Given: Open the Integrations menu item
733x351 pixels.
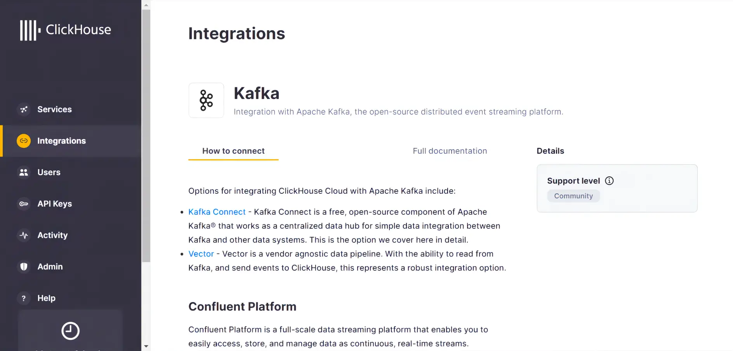Looking at the screenshot, I should click(71, 141).
